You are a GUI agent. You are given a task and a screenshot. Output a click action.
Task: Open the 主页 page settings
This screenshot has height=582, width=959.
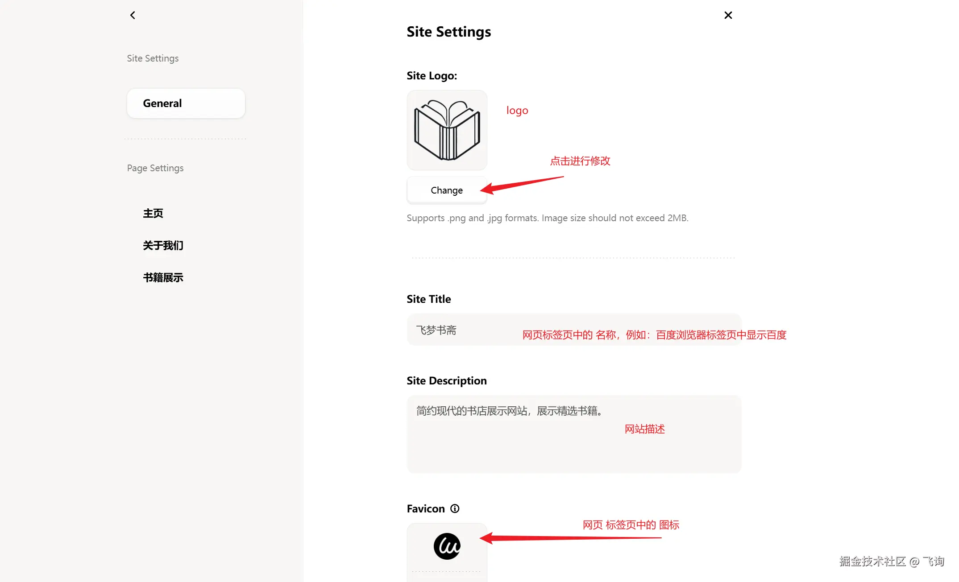153,213
